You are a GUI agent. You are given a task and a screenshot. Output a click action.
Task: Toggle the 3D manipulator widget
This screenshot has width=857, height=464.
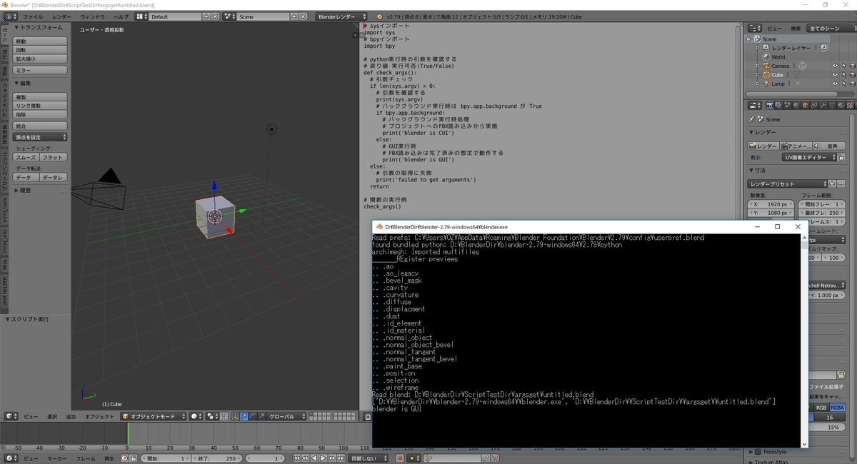point(234,416)
